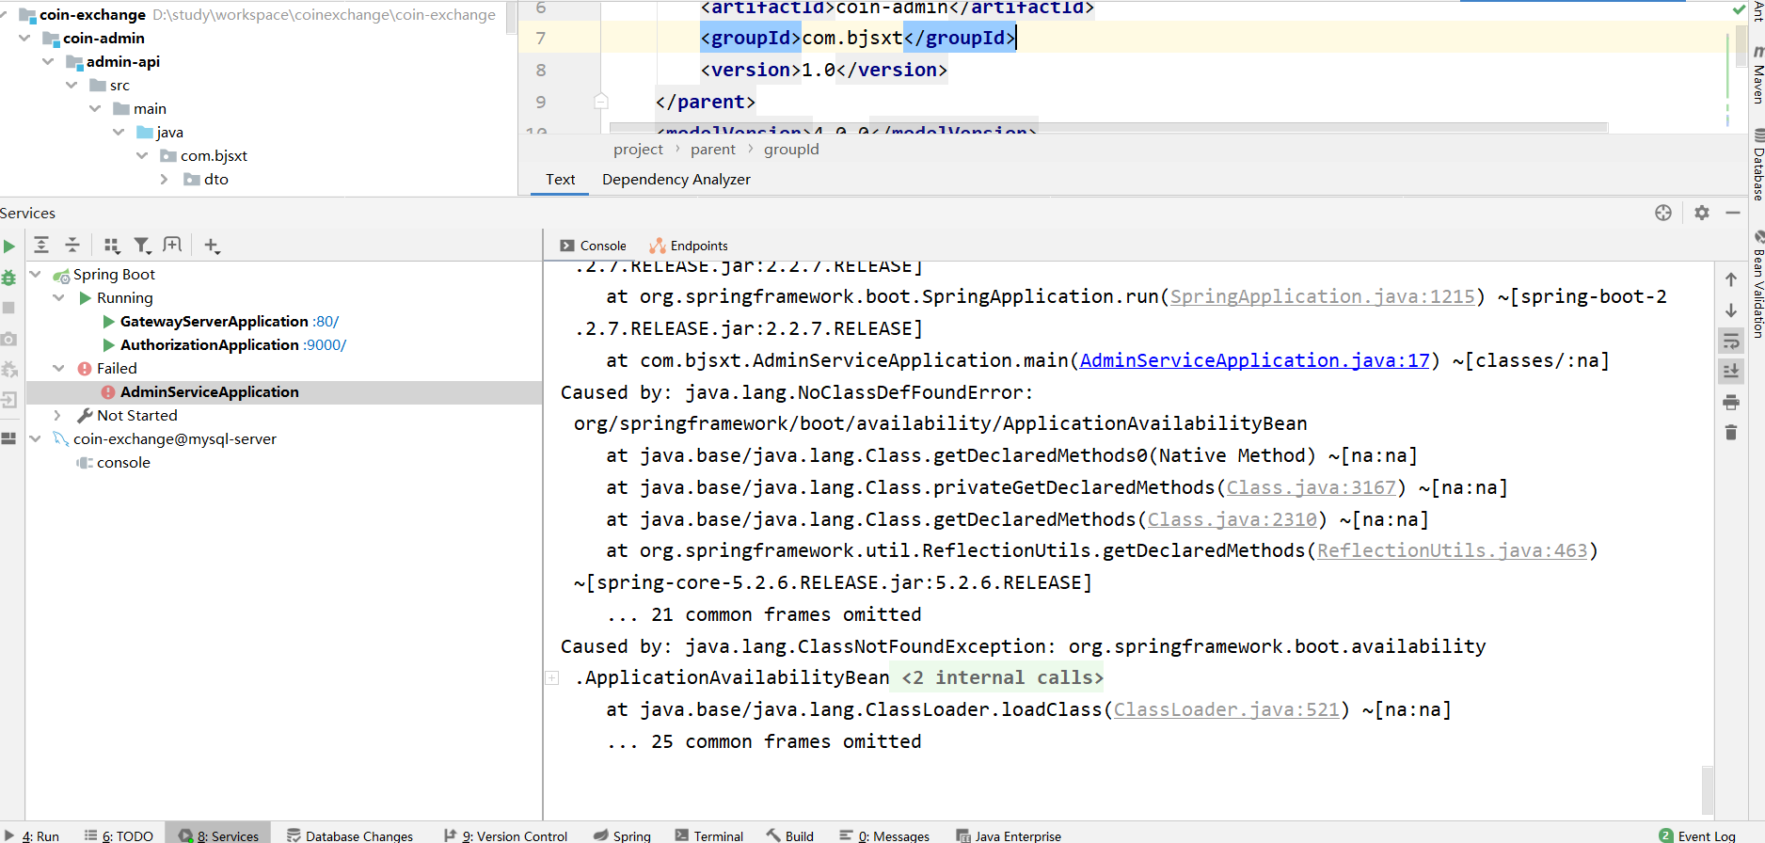Run the selected service with green play icon
The width and height of the screenshot is (1765, 843).
click(x=9, y=247)
